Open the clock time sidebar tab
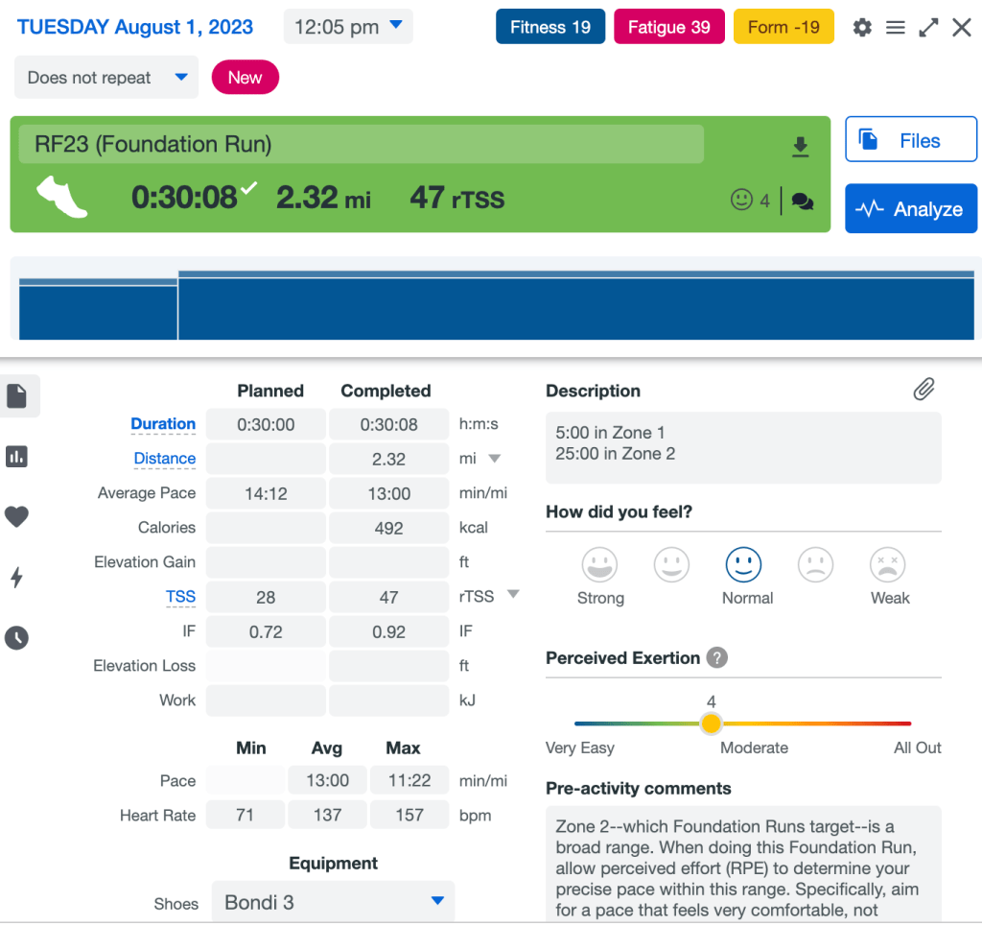This screenshot has width=982, height=926. coord(17,638)
